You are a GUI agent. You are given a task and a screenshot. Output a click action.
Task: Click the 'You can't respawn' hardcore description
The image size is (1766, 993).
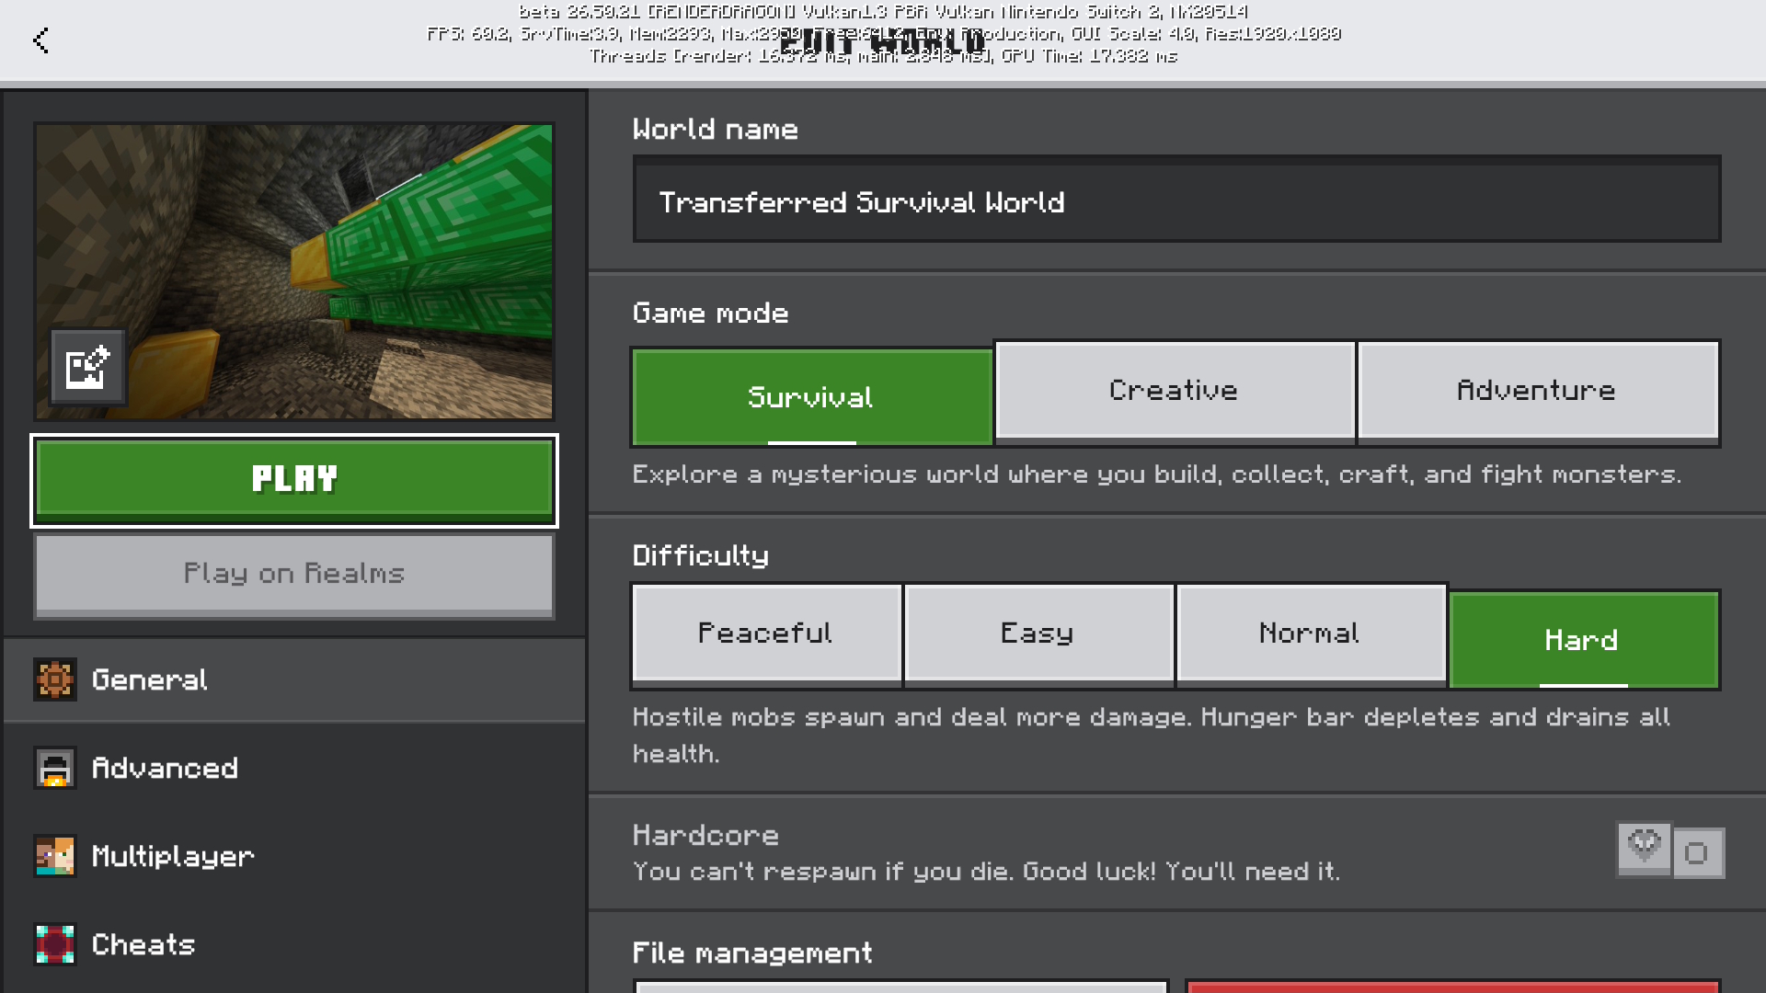[x=986, y=872]
